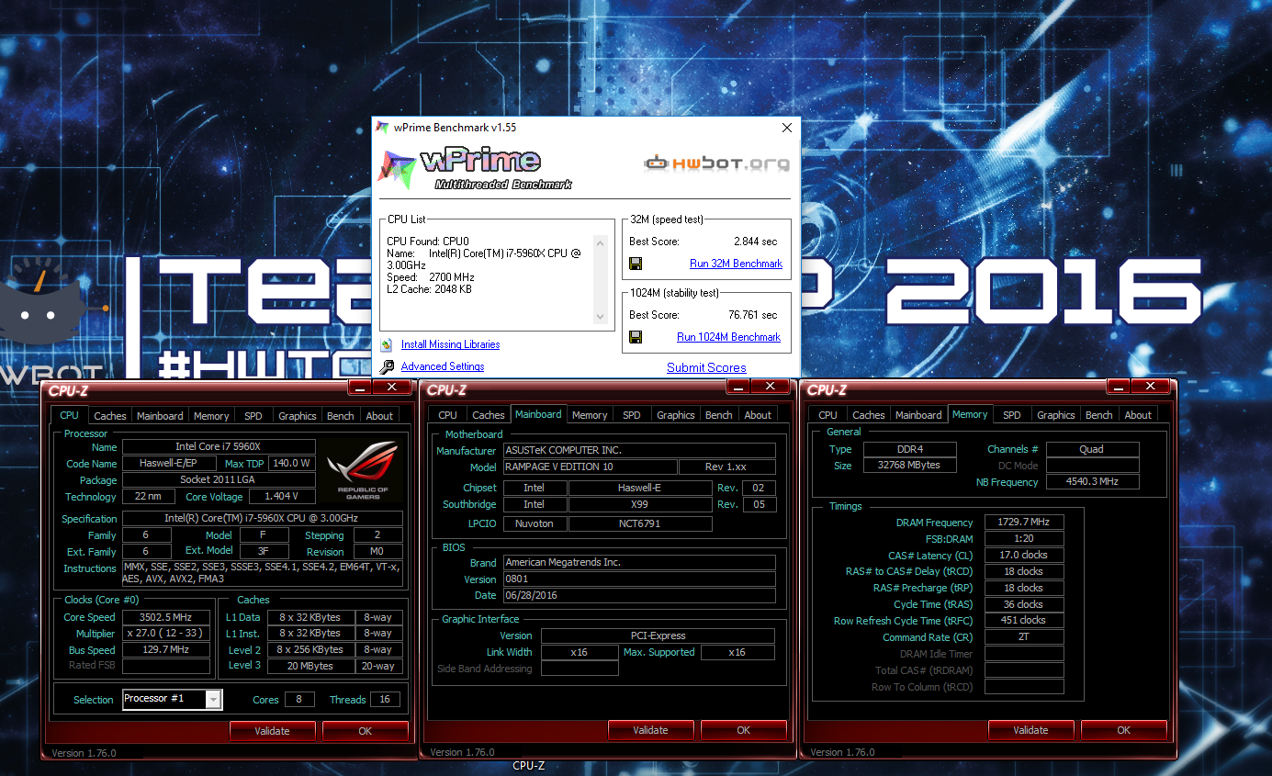Screen dimensions: 1272x776
Task: Open SPD tab in the Motherboard CPU-Z window
Action: (632, 415)
